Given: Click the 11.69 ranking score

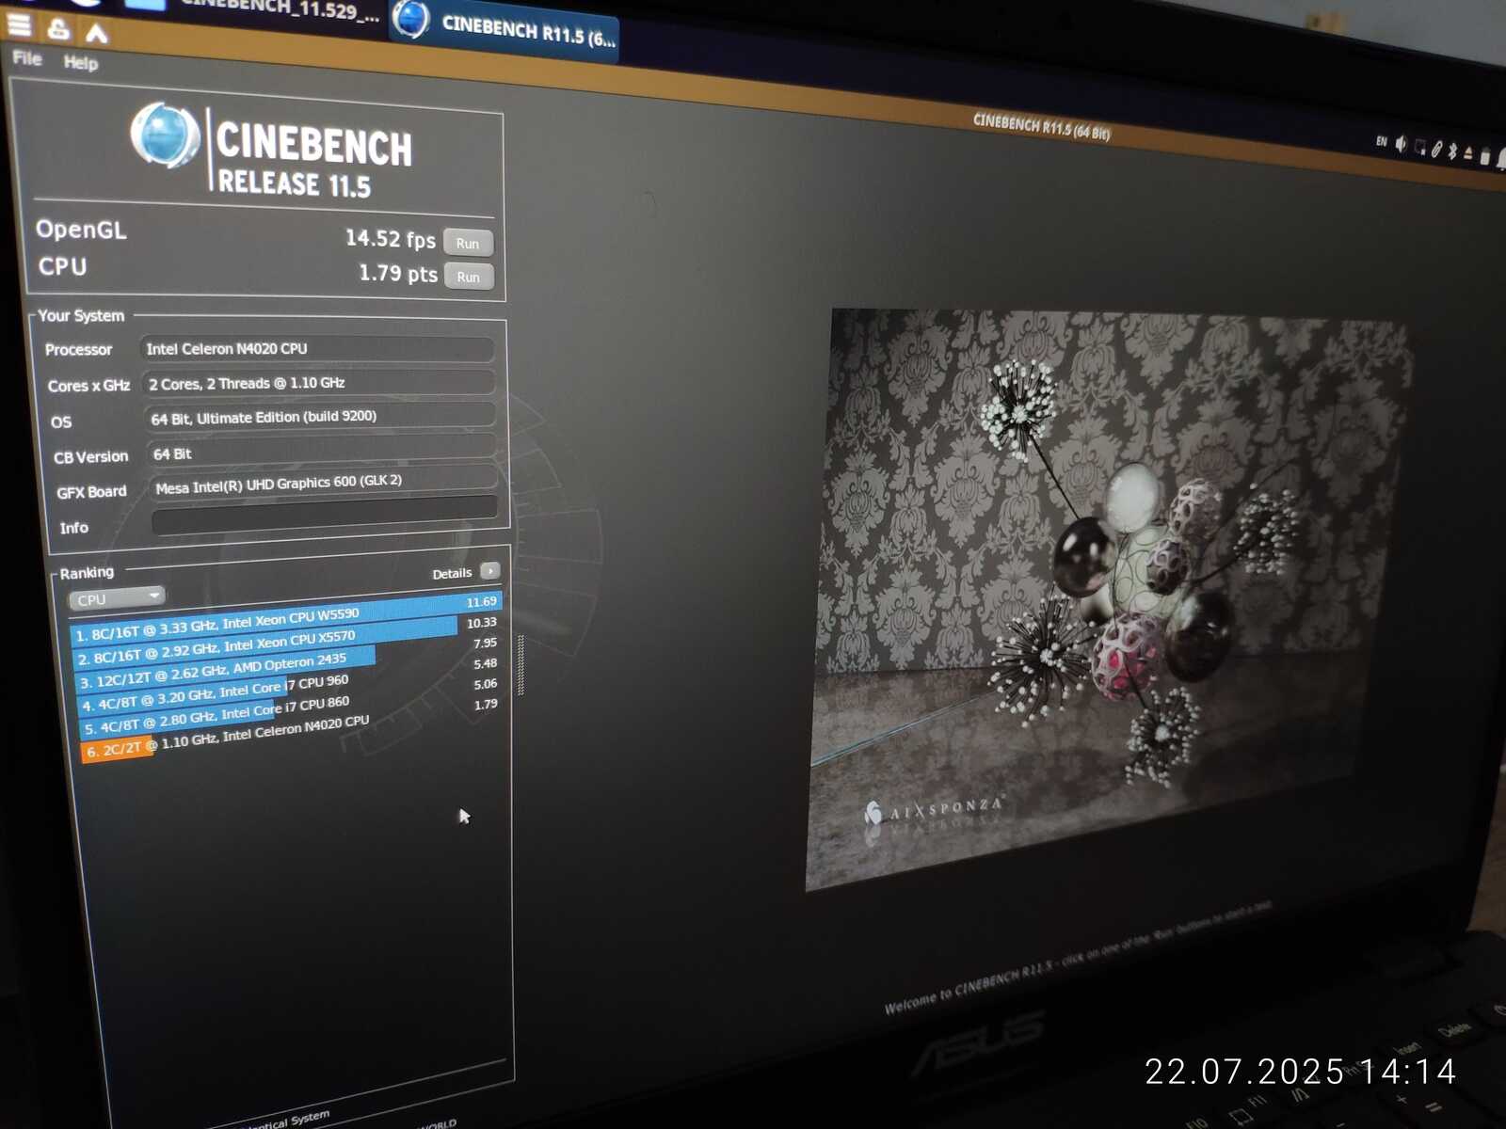Looking at the screenshot, I should [482, 602].
